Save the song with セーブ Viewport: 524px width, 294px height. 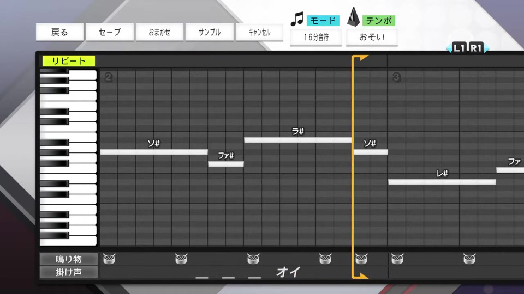(x=110, y=32)
